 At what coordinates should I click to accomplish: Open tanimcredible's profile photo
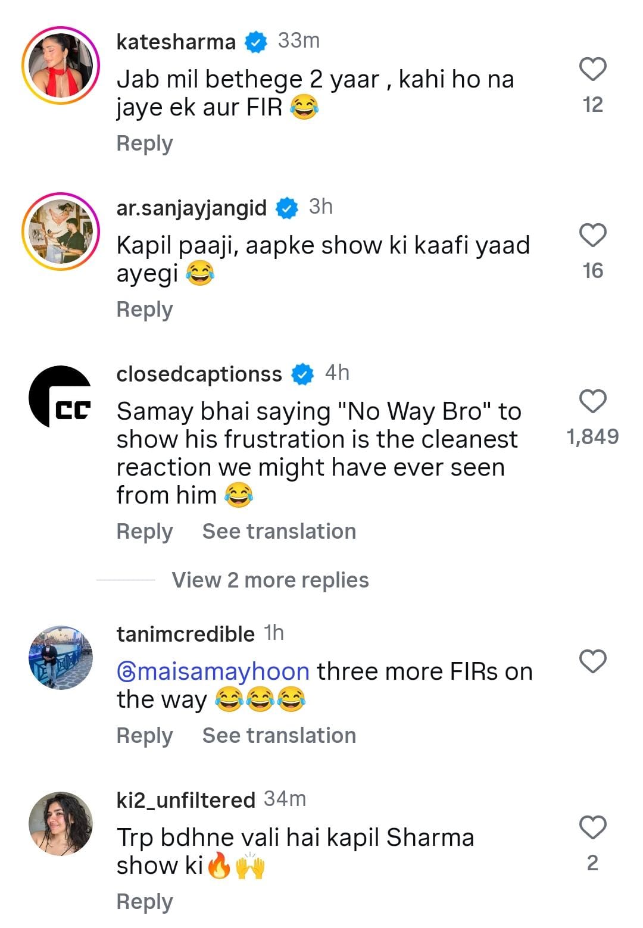point(61,658)
